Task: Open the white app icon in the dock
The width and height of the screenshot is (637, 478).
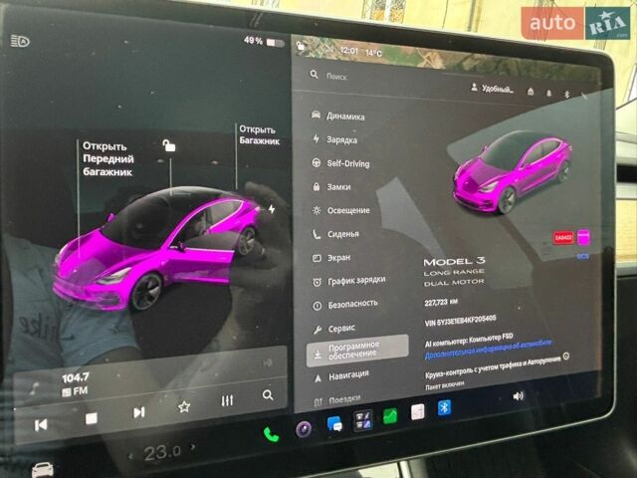Action: [418, 411]
